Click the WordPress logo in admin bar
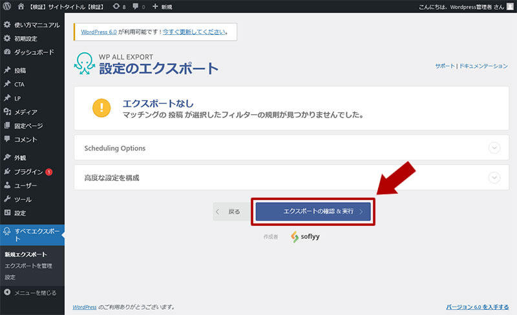 click(7, 6)
